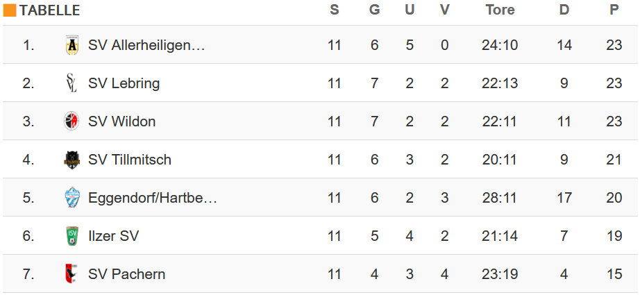This screenshot has height=295, width=640.
Task: Click the SV Lebring club logo
Action: pos(71,83)
